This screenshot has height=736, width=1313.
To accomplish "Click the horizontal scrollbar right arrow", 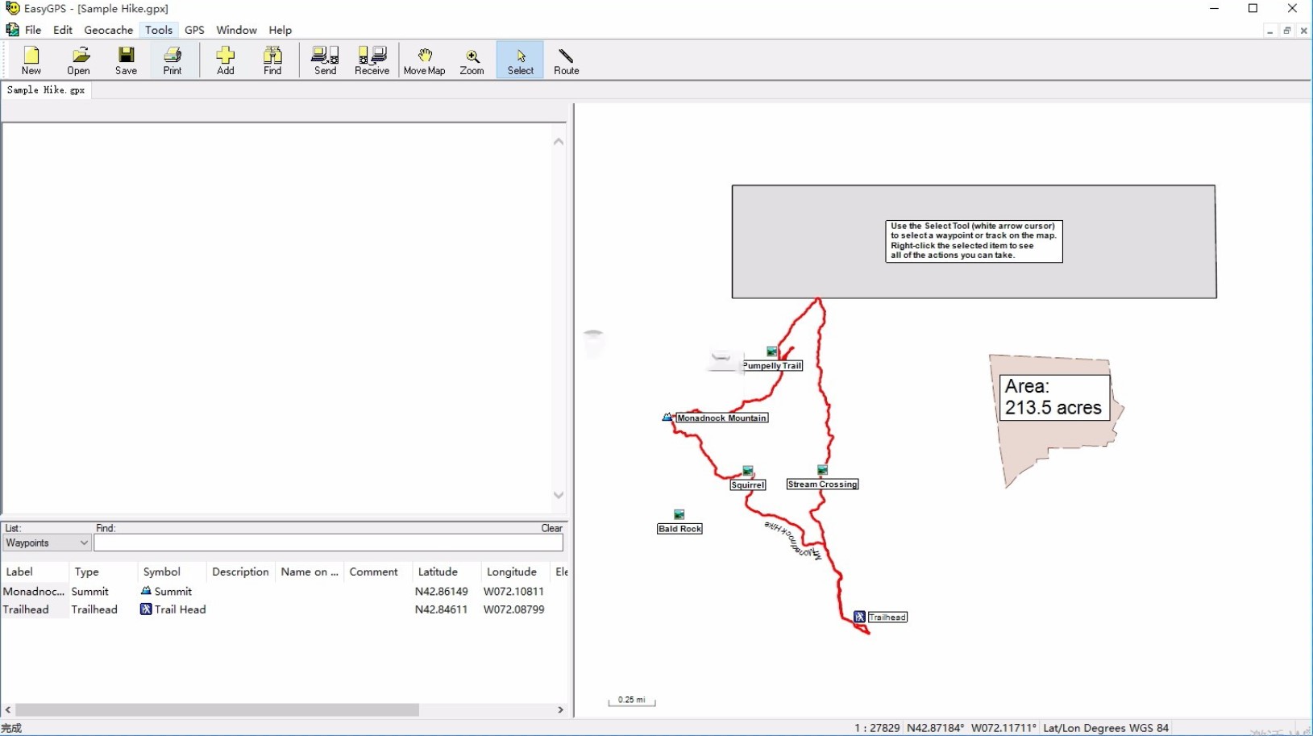I will point(559,710).
